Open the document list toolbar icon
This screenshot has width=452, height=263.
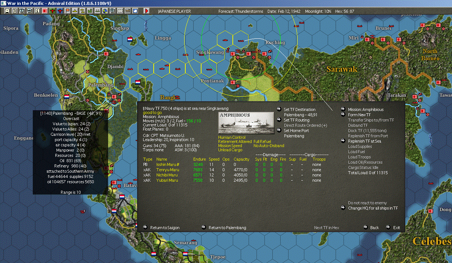click(x=15, y=11)
